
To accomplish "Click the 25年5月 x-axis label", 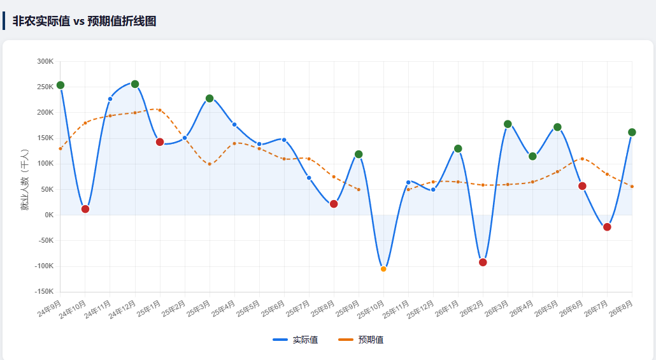I will click(x=248, y=308).
